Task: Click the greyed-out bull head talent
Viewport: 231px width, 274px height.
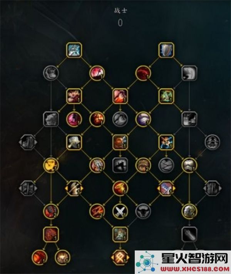Action: click(x=143, y=211)
